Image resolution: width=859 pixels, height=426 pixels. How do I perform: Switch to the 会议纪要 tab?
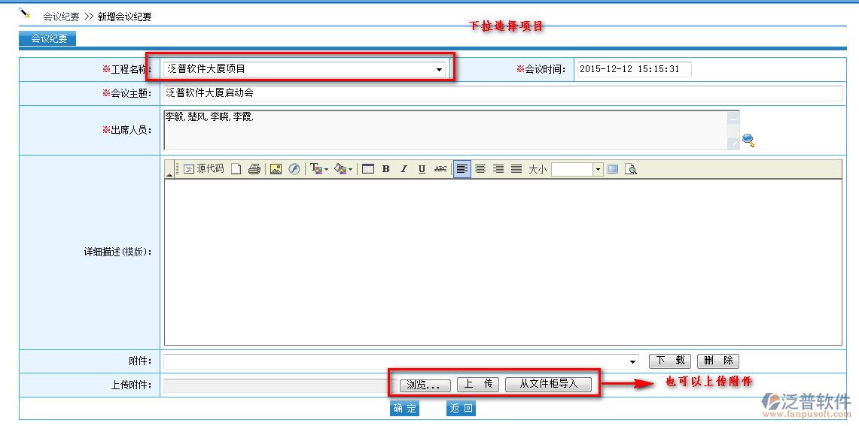(x=47, y=39)
